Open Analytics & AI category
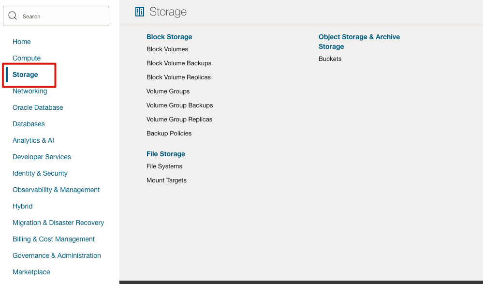 (x=33, y=140)
